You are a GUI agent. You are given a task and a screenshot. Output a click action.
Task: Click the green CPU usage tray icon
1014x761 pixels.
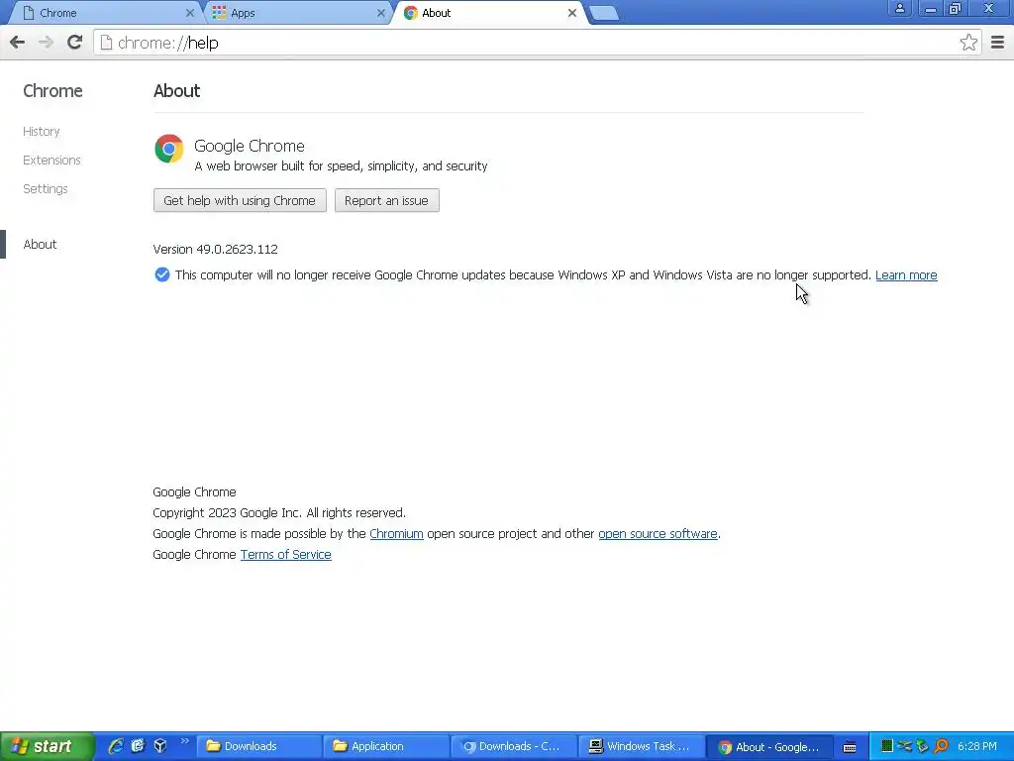click(x=887, y=746)
